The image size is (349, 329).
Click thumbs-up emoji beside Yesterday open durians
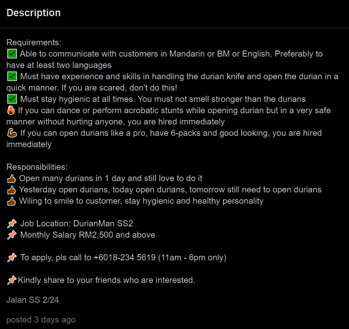tap(11, 190)
